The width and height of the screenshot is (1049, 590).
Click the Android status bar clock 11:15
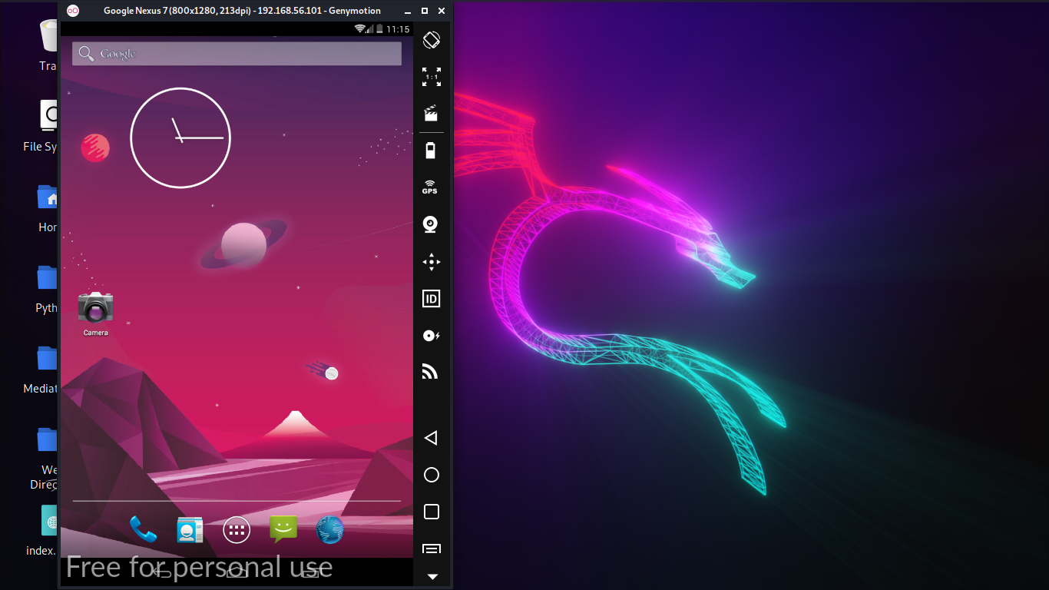[398, 29]
